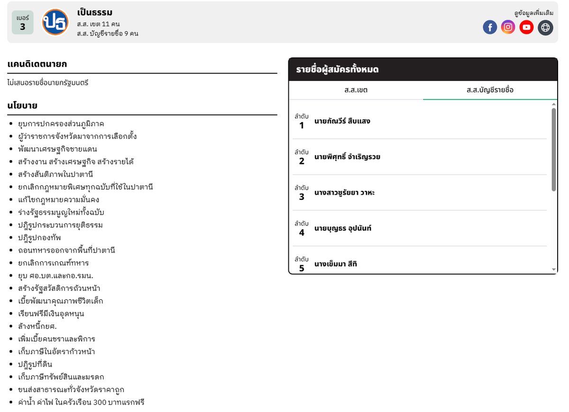Click the ส.ส. เขต 11 คน text

point(98,24)
